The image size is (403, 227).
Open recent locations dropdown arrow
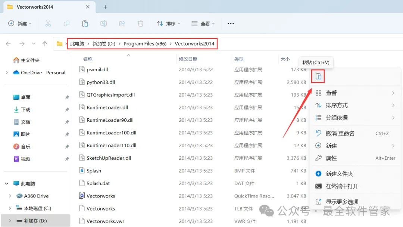34,44
